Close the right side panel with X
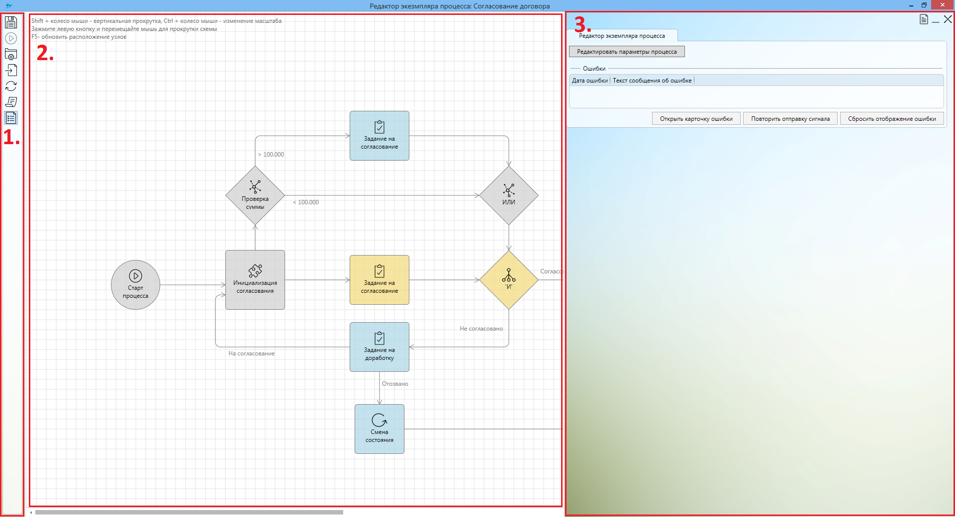Image resolution: width=955 pixels, height=517 pixels. click(x=948, y=19)
